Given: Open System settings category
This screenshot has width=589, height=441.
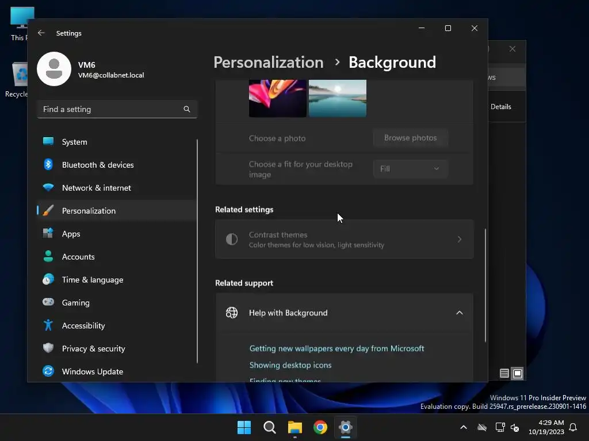Looking at the screenshot, I should 117,142.
